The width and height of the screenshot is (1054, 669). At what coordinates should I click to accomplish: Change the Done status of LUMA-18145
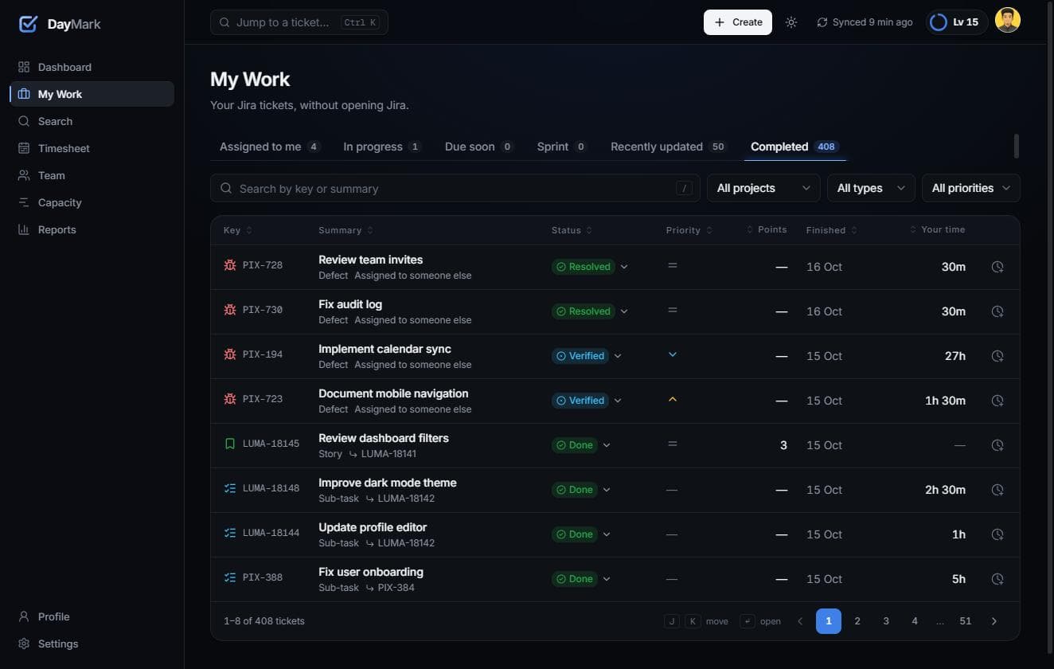point(581,445)
